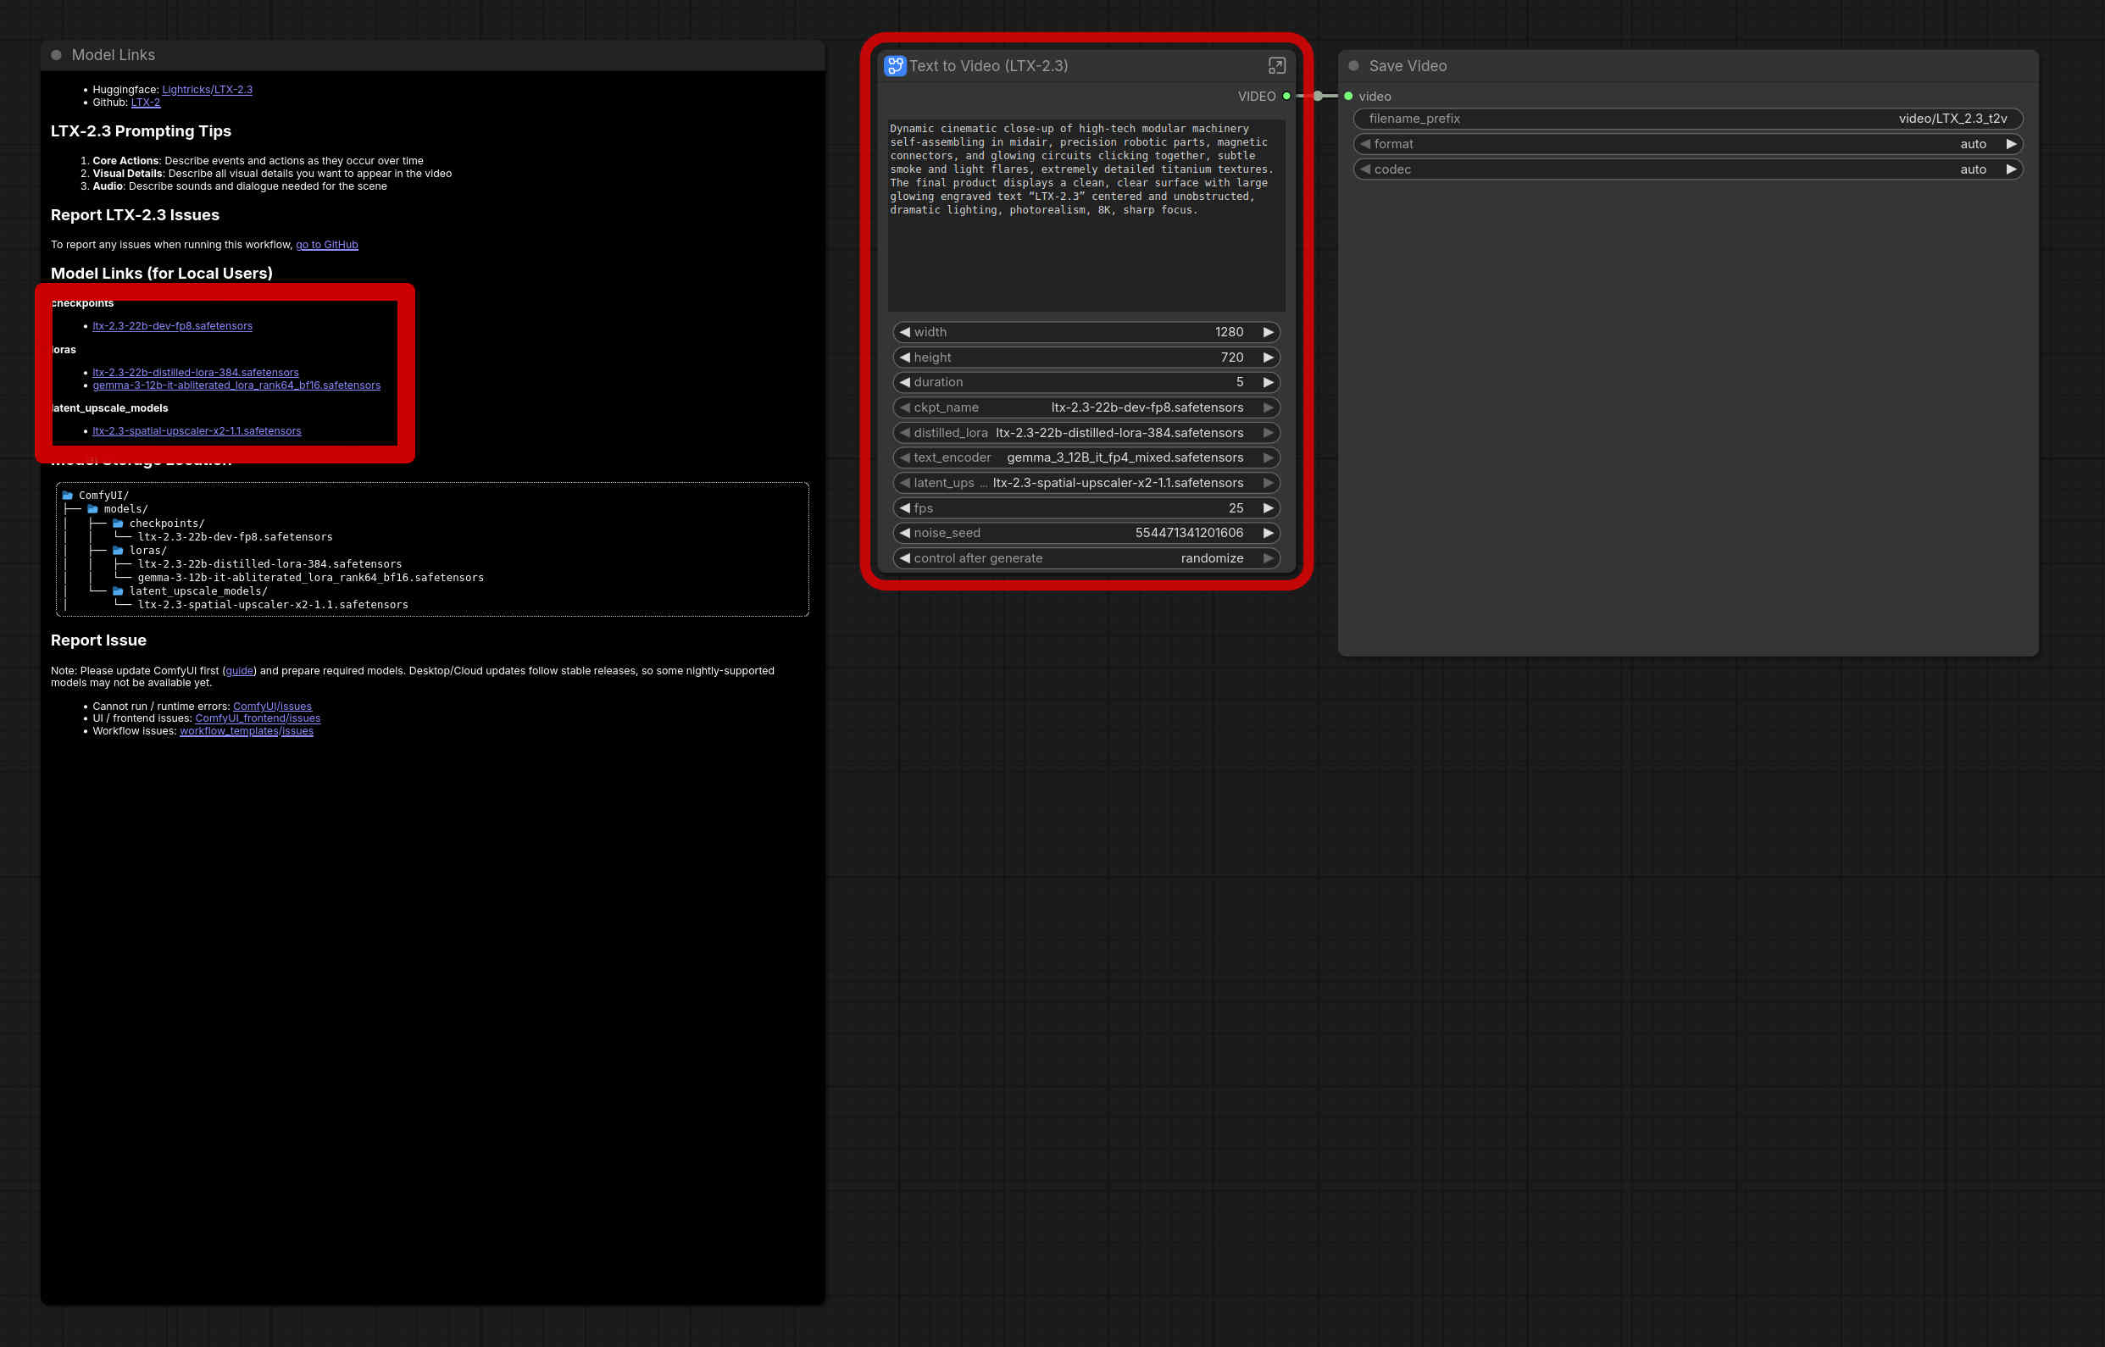2105x1347 pixels.
Task: Click the green video input slot on Save Video
Action: click(1348, 97)
